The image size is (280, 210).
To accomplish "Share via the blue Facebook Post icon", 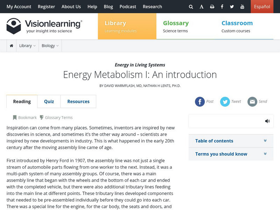I will [200, 101].
